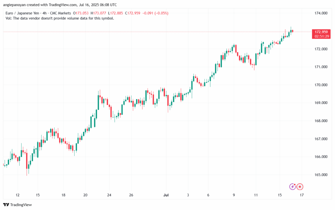The height and width of the screenshot is (210, 335).
Task: Click the red 172.959 current price label
Action: coord(321,32)
